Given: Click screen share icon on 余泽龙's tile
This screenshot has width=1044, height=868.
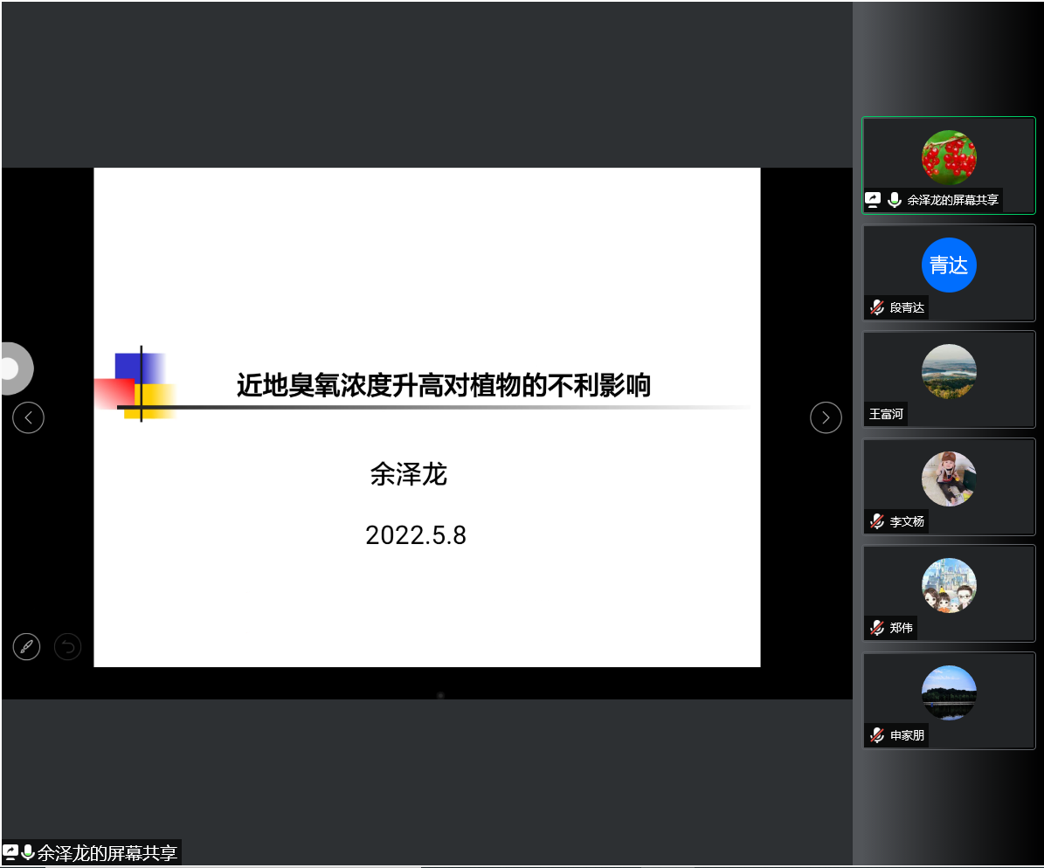Looking at the screenshot, I should tap(872, 200).
